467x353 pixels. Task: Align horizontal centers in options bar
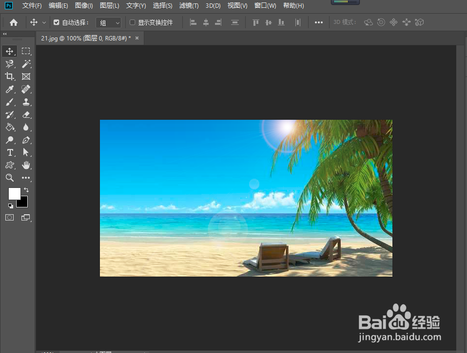pos(206,22)
